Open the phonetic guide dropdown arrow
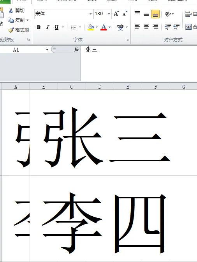The image size is (197, 262). [x=127, y=27]
